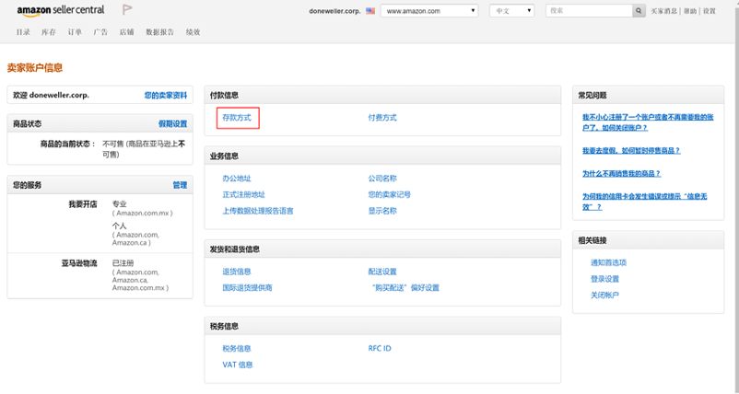This screenshot has height=394, width=739.
Task: Open the www.amazon.com marketplace dropdown
Action: click(429, 11)
